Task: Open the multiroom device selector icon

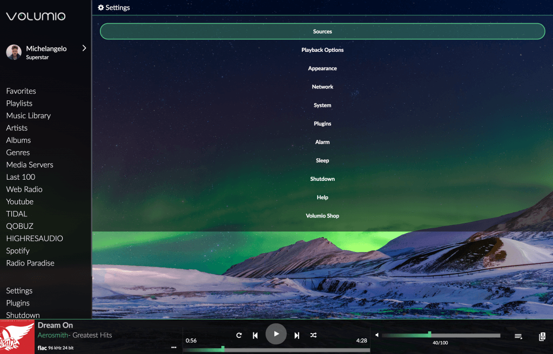Action: 542,335
